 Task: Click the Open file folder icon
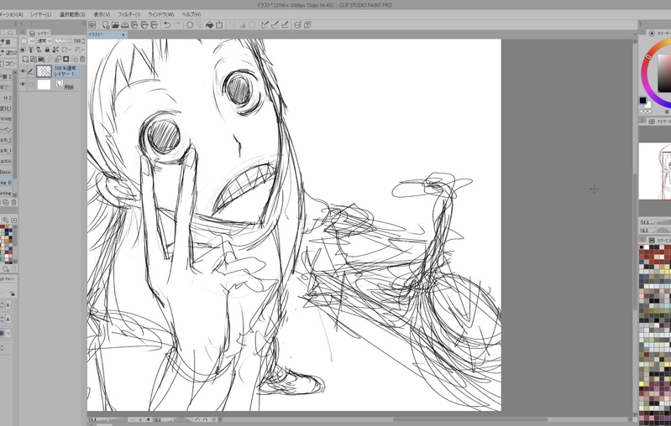tap(115, 25)
